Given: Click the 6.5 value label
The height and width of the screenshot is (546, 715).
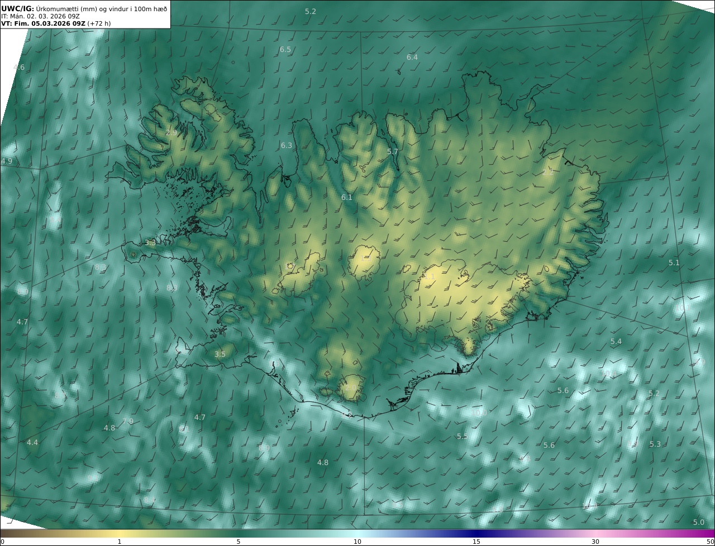Looking at the screenshot, I should tap(285, 50).
